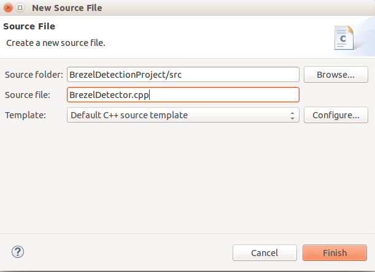
Task: Open the Default C++ source template dropdown
Action: pos(183,115)
